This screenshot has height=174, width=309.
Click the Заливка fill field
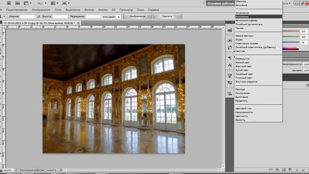[x=306, y=71]
